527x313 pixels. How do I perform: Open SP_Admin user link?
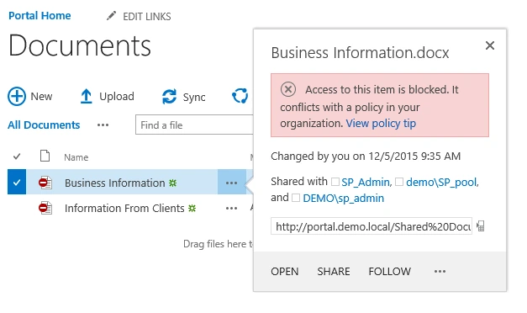366,182
